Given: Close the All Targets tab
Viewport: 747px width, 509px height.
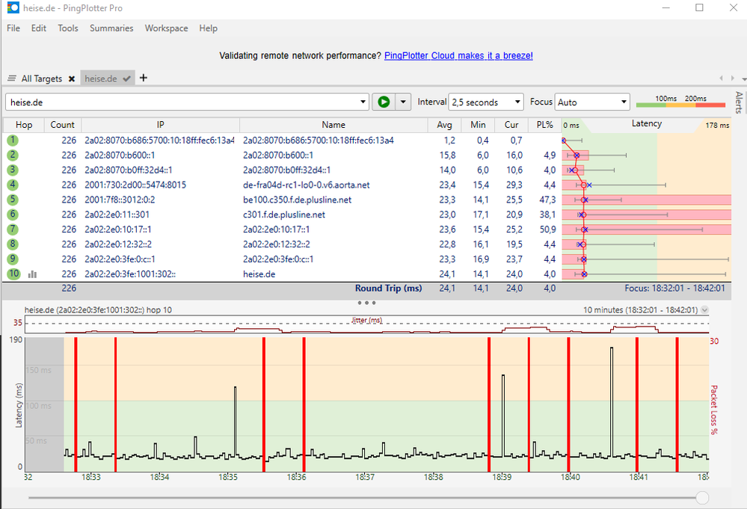Looking at the screenshot, I should [x=72, y=78].
